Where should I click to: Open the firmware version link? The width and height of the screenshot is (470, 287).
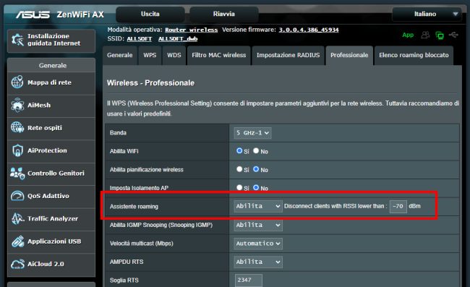[309, 30]
